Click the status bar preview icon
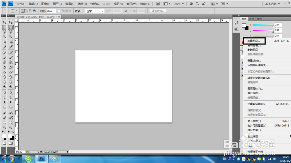 27,152
